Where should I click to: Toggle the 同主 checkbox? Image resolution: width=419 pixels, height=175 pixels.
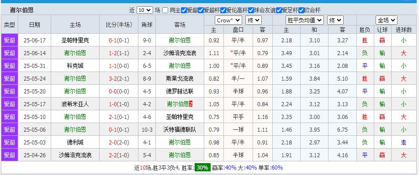coord(165,10)
